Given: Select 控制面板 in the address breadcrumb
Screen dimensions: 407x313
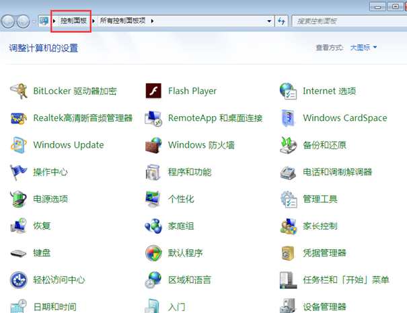Looking at the screenshot, I should pos(73,21).
